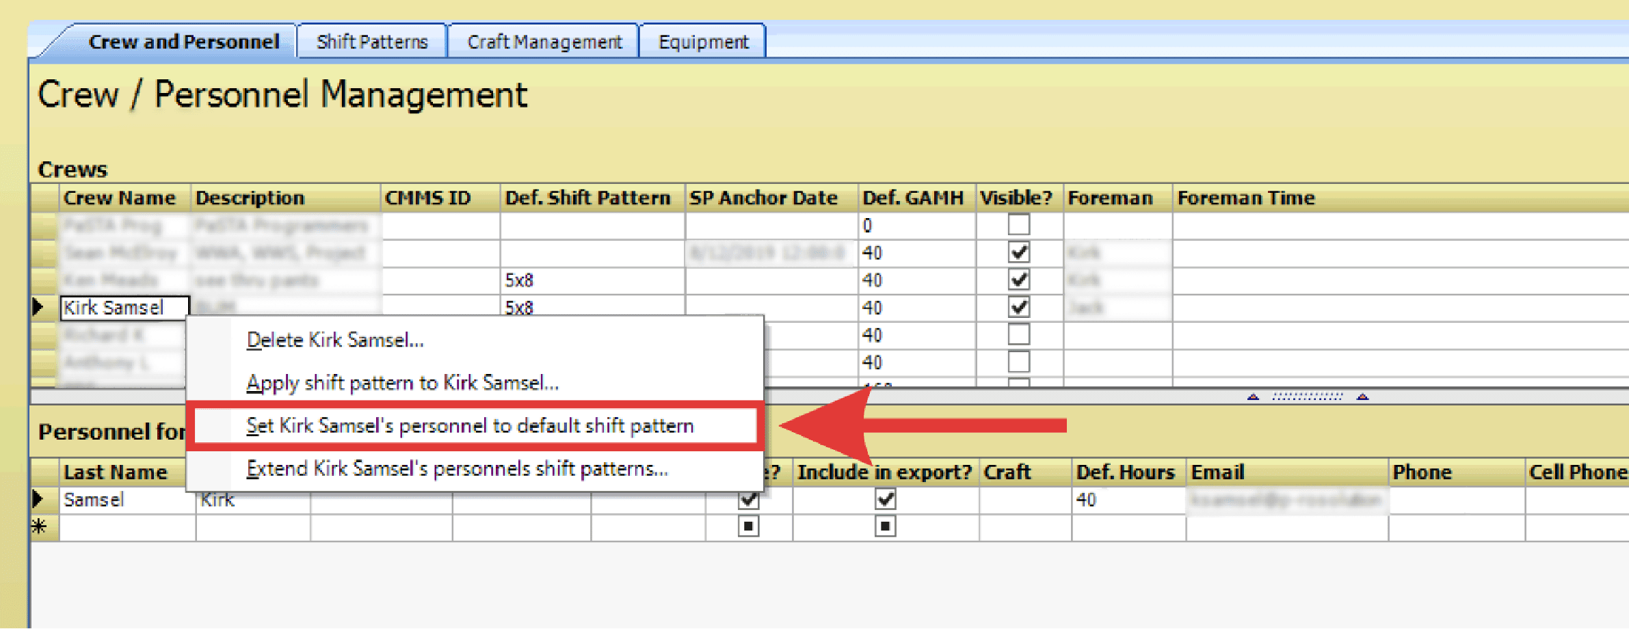Image resolution: width=1629 pixels, height=629 pixels.
Task: Open the Craft Management tab
Action: 544,42
